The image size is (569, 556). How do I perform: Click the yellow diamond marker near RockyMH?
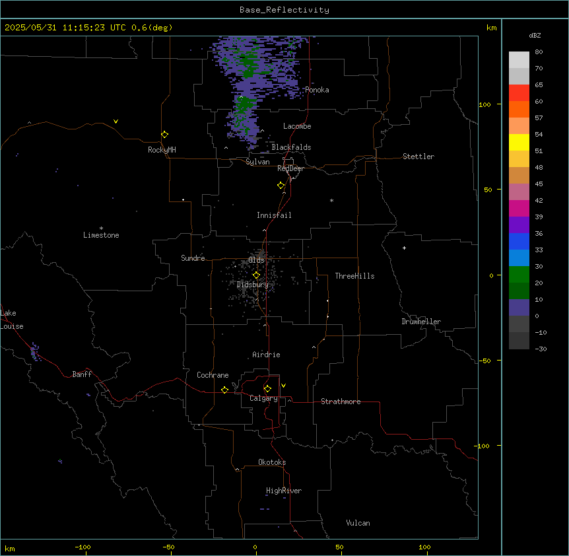164,135
